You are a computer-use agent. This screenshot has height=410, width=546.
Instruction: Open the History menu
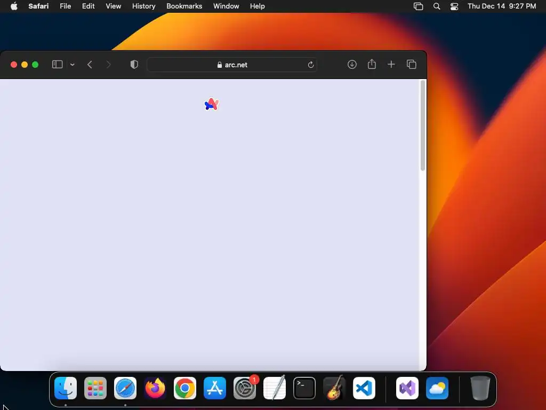[143, 6]
